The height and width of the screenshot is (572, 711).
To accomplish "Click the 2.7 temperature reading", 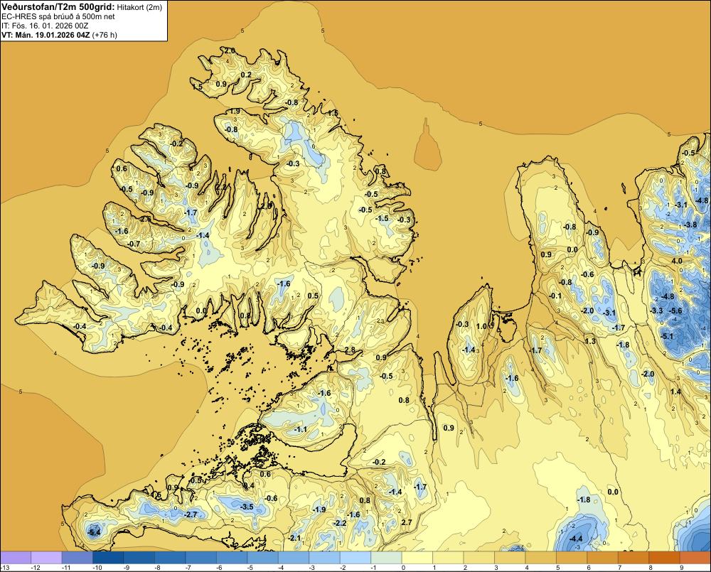I will click(x=407, y=522).
